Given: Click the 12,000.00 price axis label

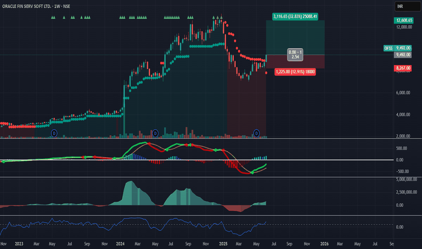Looking at the screenshot, I should coord(404,27).
